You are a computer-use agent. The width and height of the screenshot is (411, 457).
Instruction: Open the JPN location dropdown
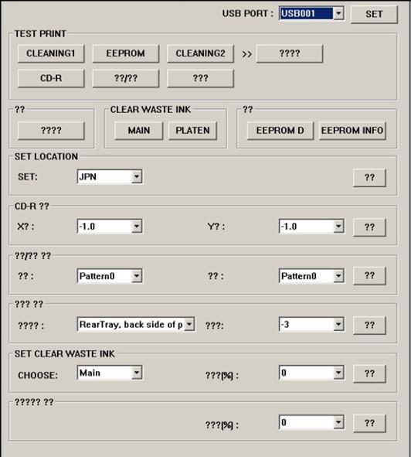pos(136,176)
